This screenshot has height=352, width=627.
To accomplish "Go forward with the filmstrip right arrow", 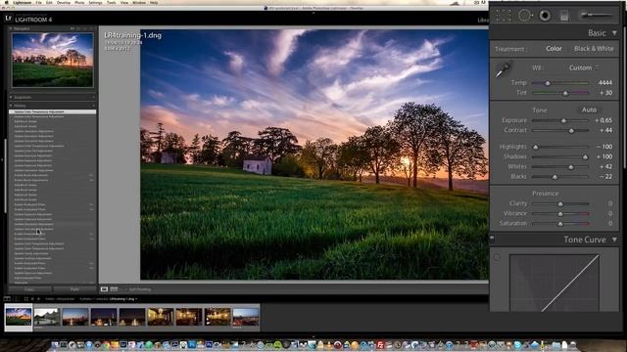I will [39, 298].
